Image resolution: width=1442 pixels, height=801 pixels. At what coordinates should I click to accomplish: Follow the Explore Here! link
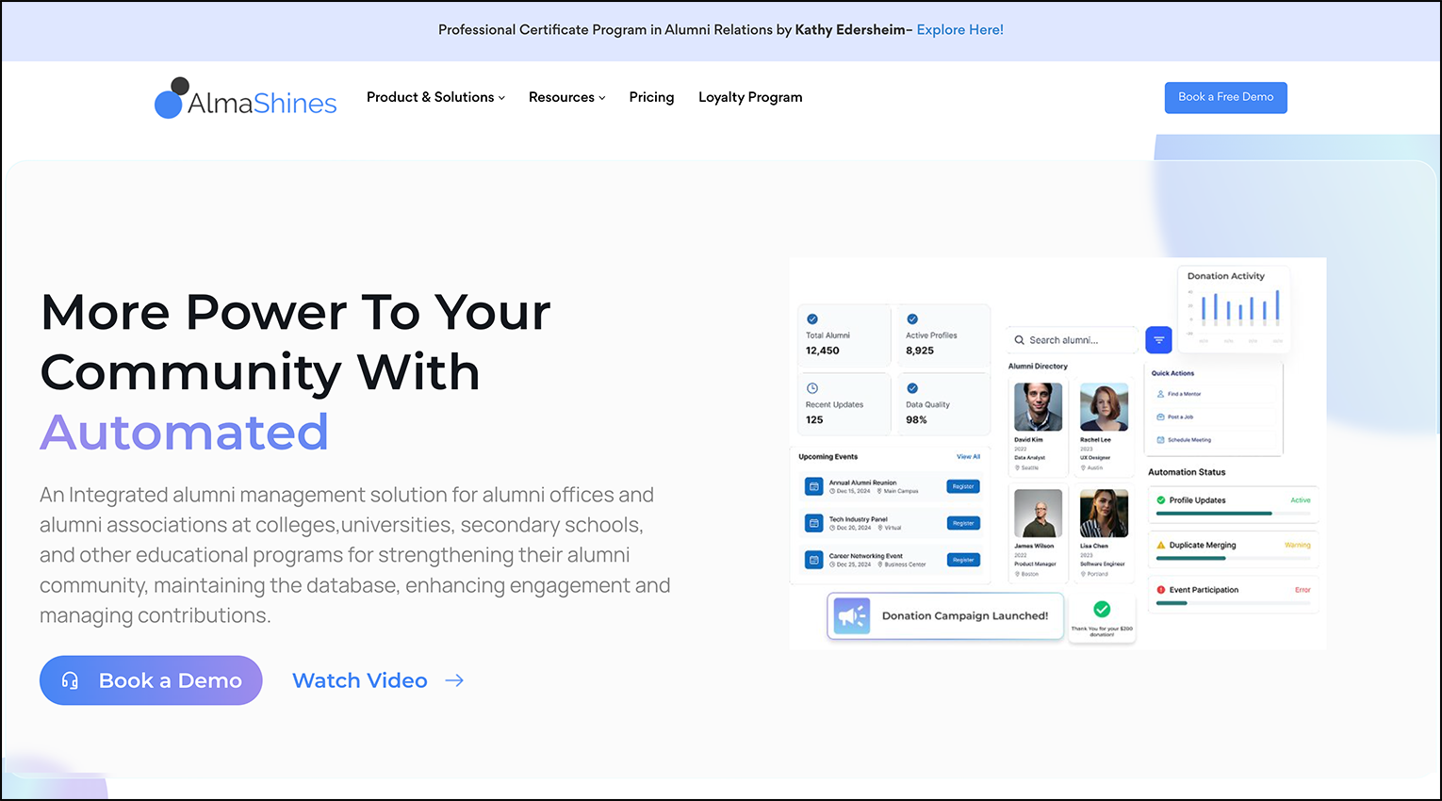[959, 29]
